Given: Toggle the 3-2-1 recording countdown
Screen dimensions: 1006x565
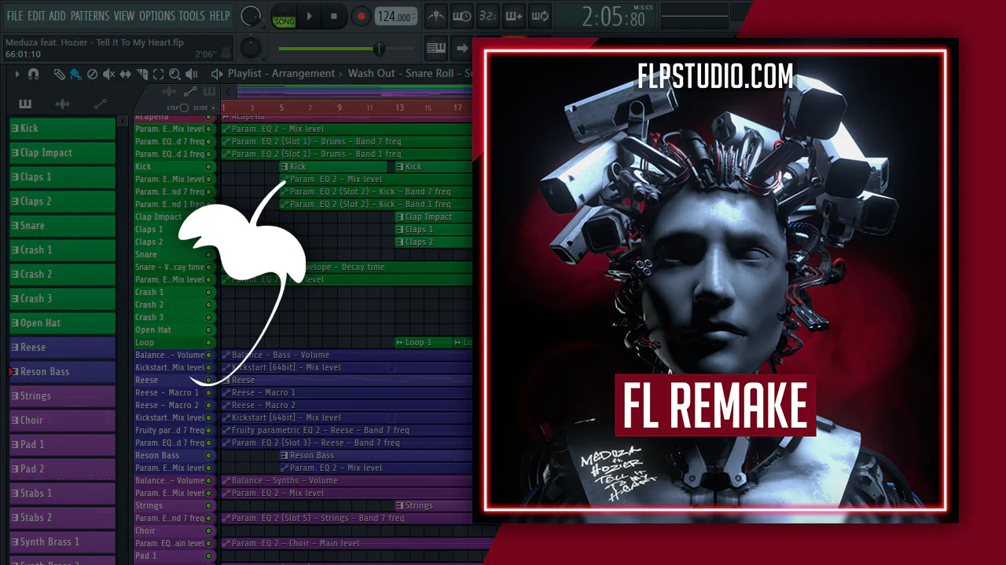Looking at the screenshot, I should coord(487,16).
